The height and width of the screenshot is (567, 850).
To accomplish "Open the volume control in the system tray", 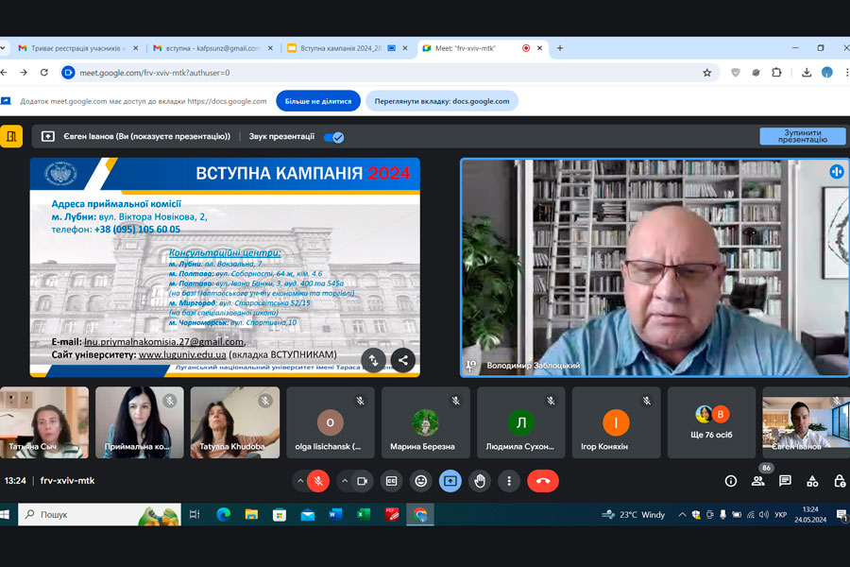I will pyautogui.click(x=764, y=514).
